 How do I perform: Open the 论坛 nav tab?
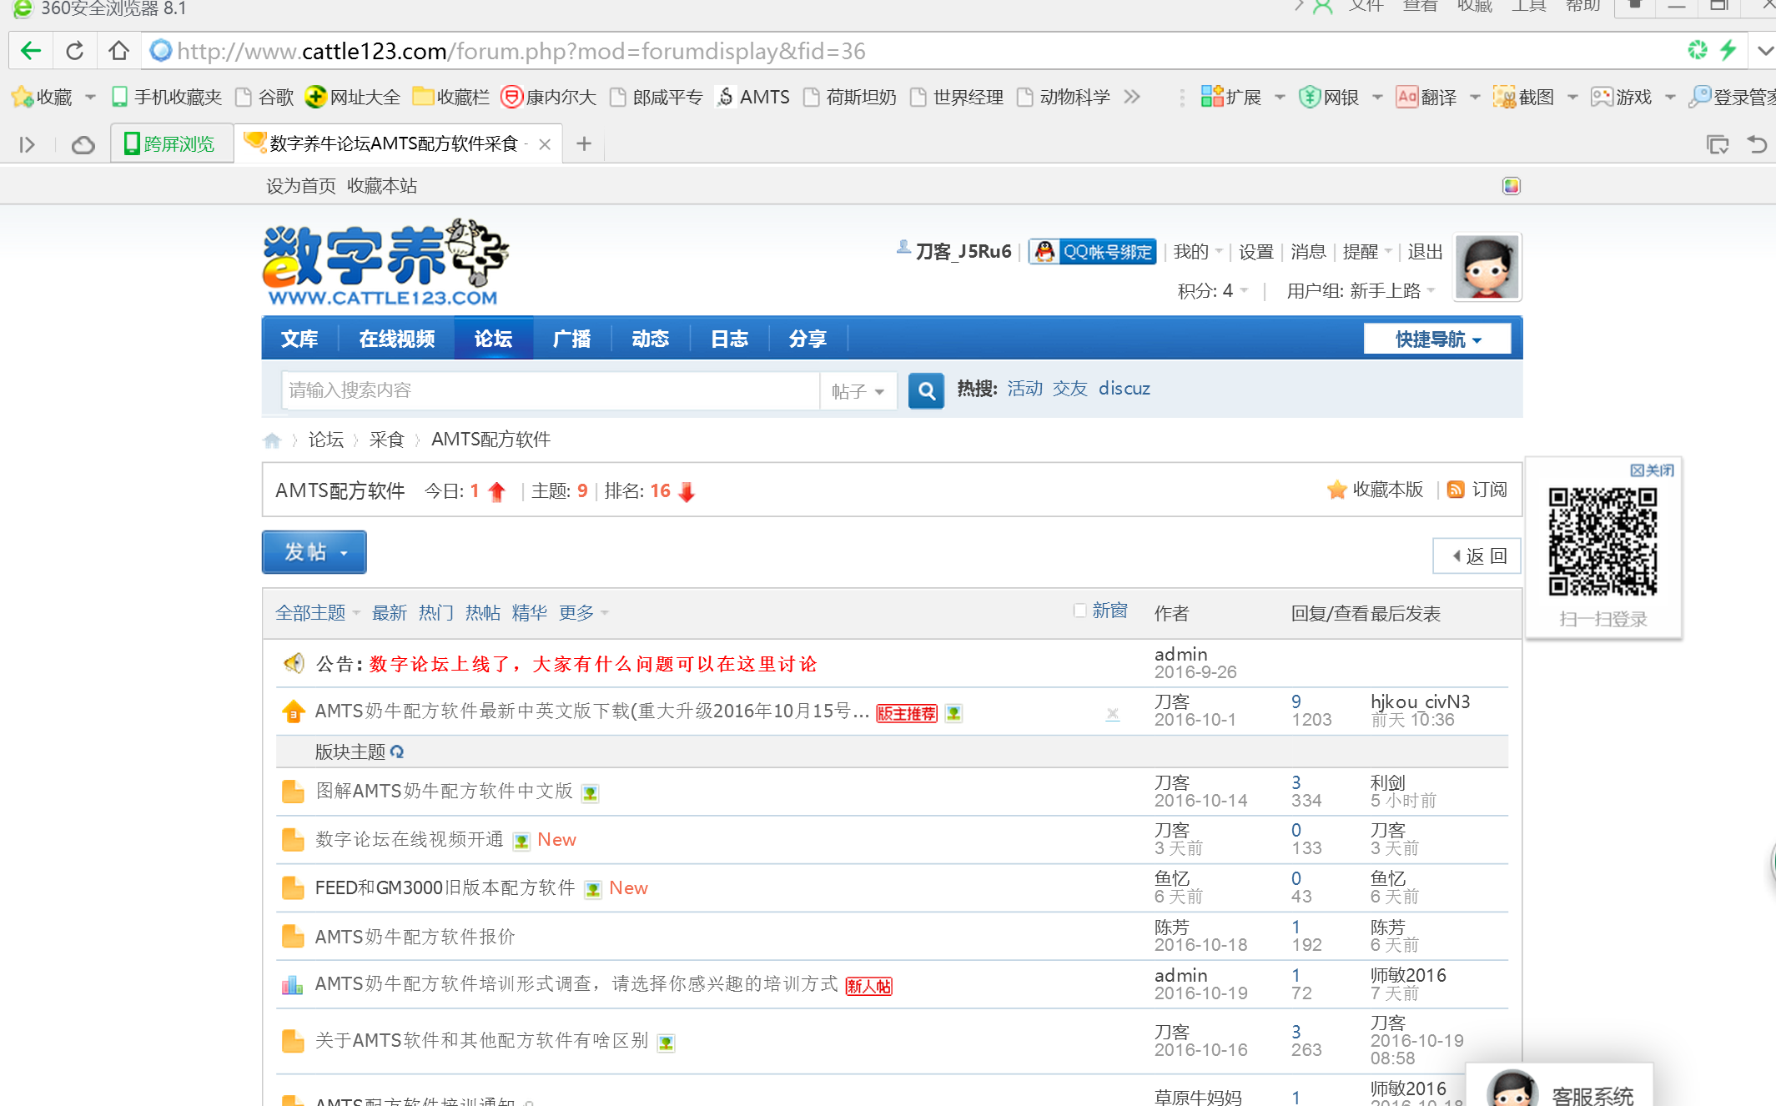pos(493,339)
